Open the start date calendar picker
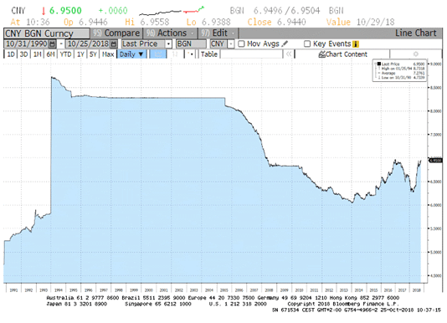Image resolution: width=447 pixels, height=323 pixels. coord(52,44)
